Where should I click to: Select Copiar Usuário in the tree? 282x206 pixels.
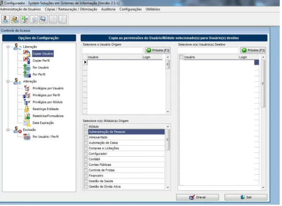click(x=43, y=54)
